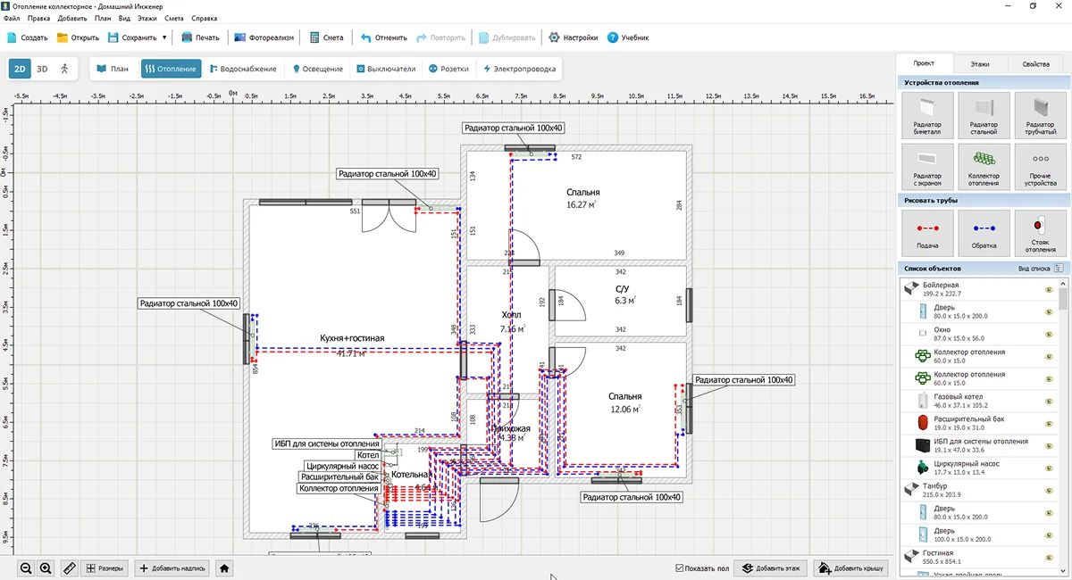Image resolution: width=1072 pixels, height=580 pixels.
Task: Switch to the walking person view mode
Action: click(x=64, y=69)
